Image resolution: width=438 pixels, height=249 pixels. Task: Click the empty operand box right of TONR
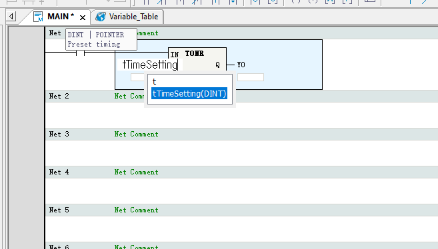tap(251, 77)
